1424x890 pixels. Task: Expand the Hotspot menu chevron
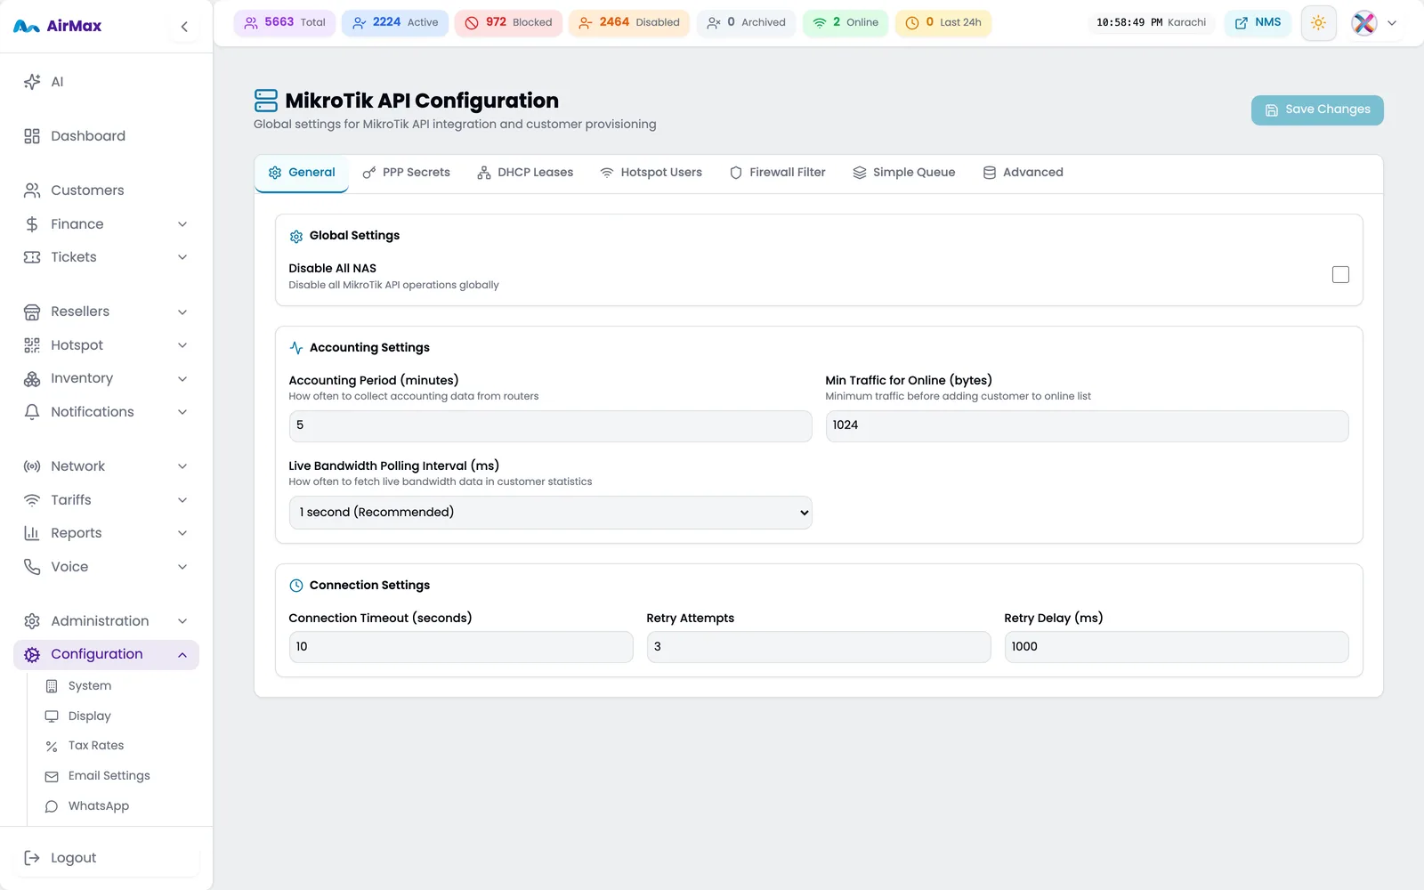coord(182,345)
